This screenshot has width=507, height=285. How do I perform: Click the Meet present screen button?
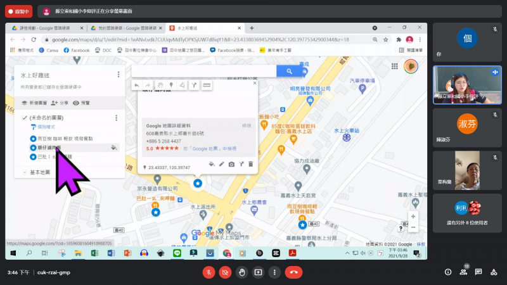click(x=258, y=272)
